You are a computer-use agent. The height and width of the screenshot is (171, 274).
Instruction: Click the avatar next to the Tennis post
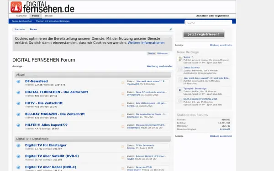coord(180,59)
